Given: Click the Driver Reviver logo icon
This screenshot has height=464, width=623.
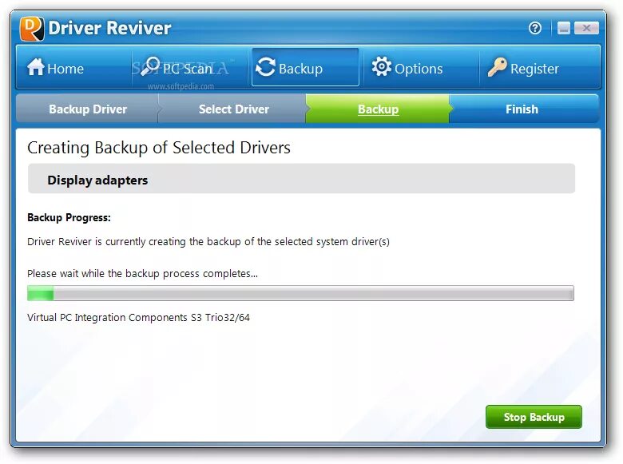Looking at the screenshot, I should coord(32,29).
